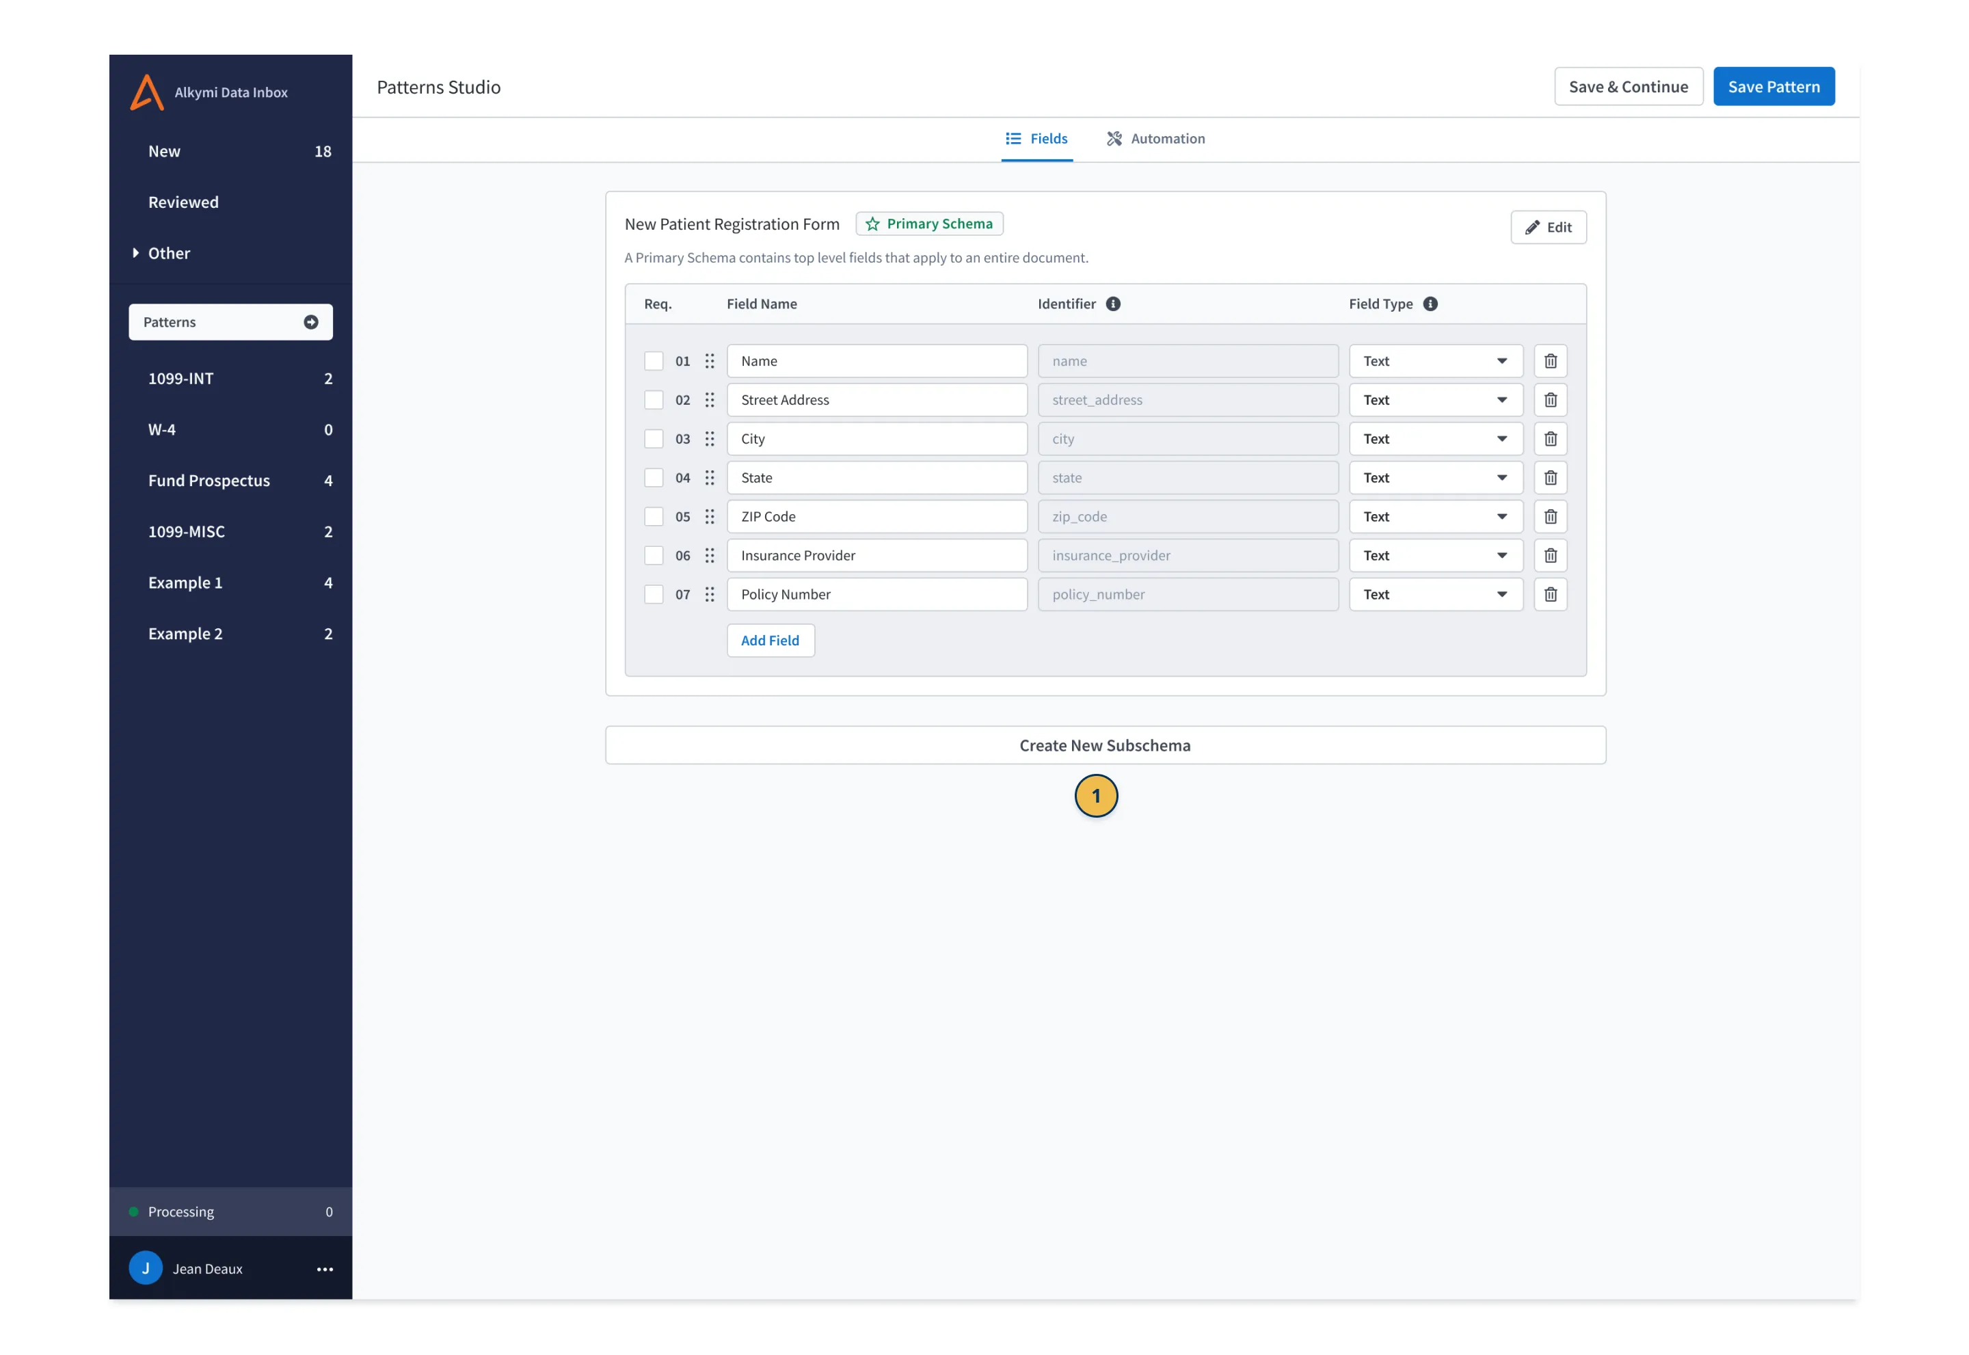Viewport: 1969px width, 1355px height.
Task: Open Field Type dropdown for Street Address
Action: [x=1435, y=400]
